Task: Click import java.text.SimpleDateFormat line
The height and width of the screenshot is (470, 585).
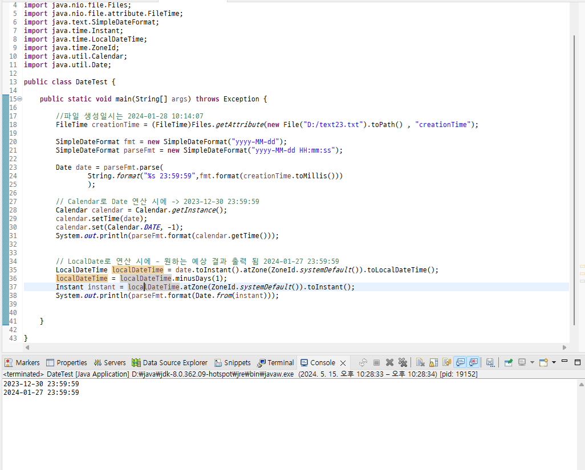Action: tap(91, 22)
